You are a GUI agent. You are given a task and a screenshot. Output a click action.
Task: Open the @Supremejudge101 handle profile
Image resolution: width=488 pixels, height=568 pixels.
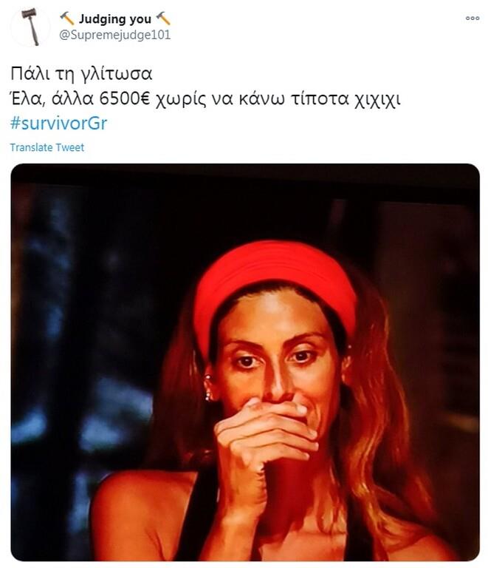[114, 35]
